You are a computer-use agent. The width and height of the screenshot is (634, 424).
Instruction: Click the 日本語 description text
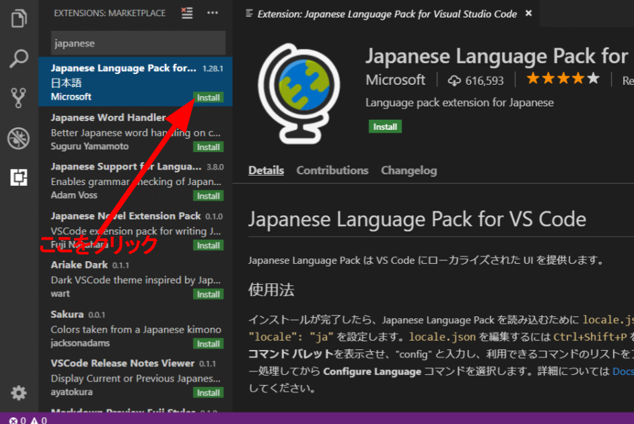(x=67, y=83)
